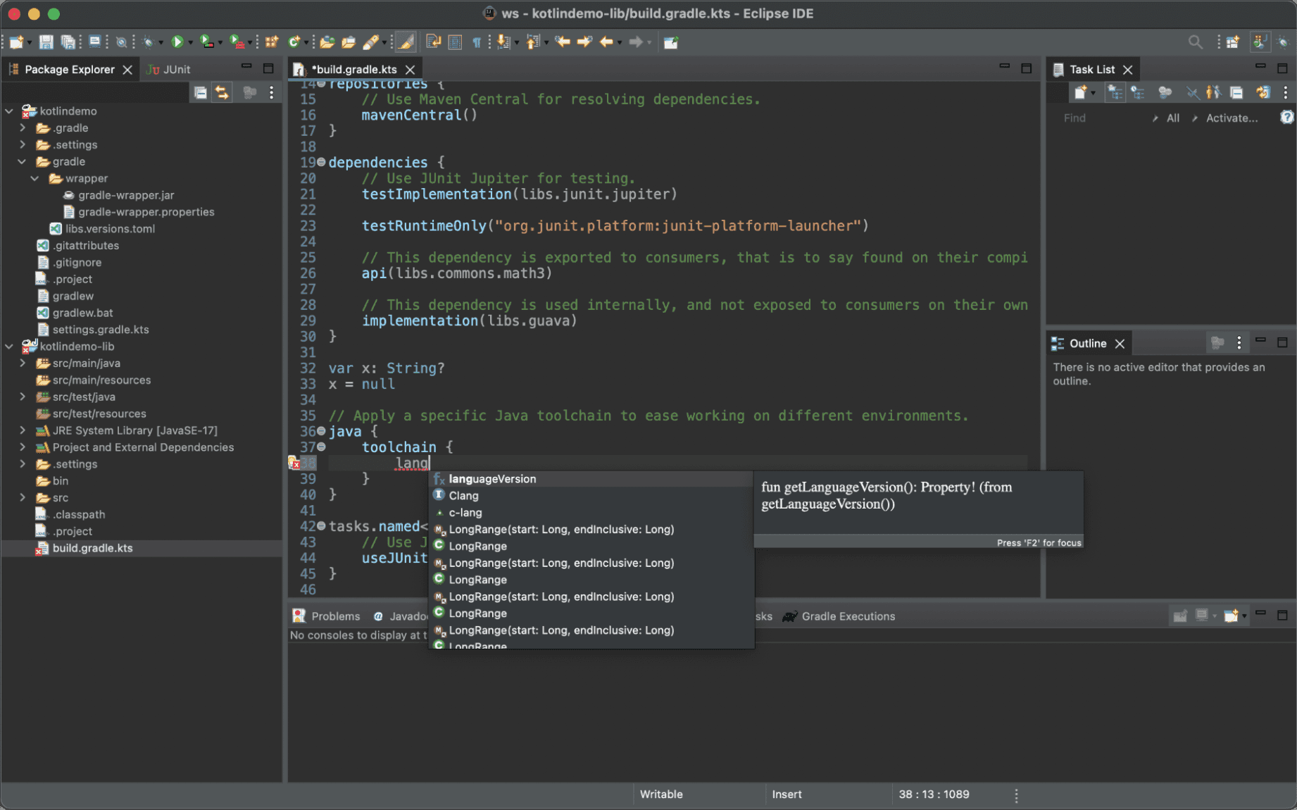Click Activate... in the Task List
Viewport: 1297px width, 810px height.
pyautogui.click(x=1232, y=118)
